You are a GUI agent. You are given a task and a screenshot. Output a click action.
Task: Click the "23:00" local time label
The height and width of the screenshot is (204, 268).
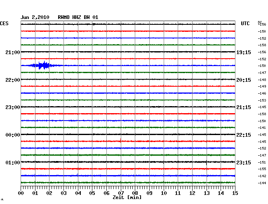tap(13, 107)
